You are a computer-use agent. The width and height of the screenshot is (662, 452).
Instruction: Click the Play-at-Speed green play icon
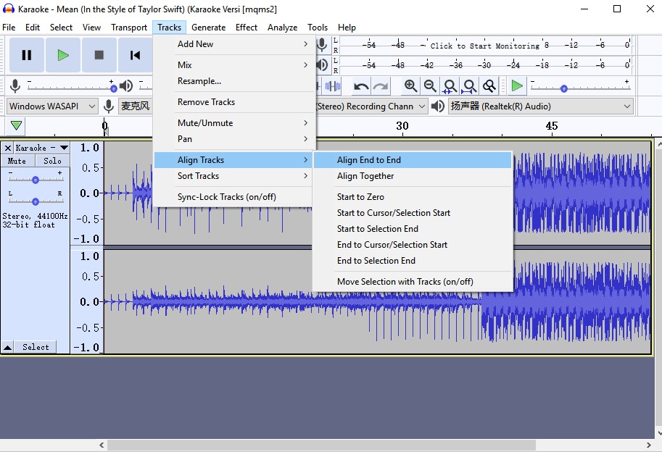click(x=517, y=86)
